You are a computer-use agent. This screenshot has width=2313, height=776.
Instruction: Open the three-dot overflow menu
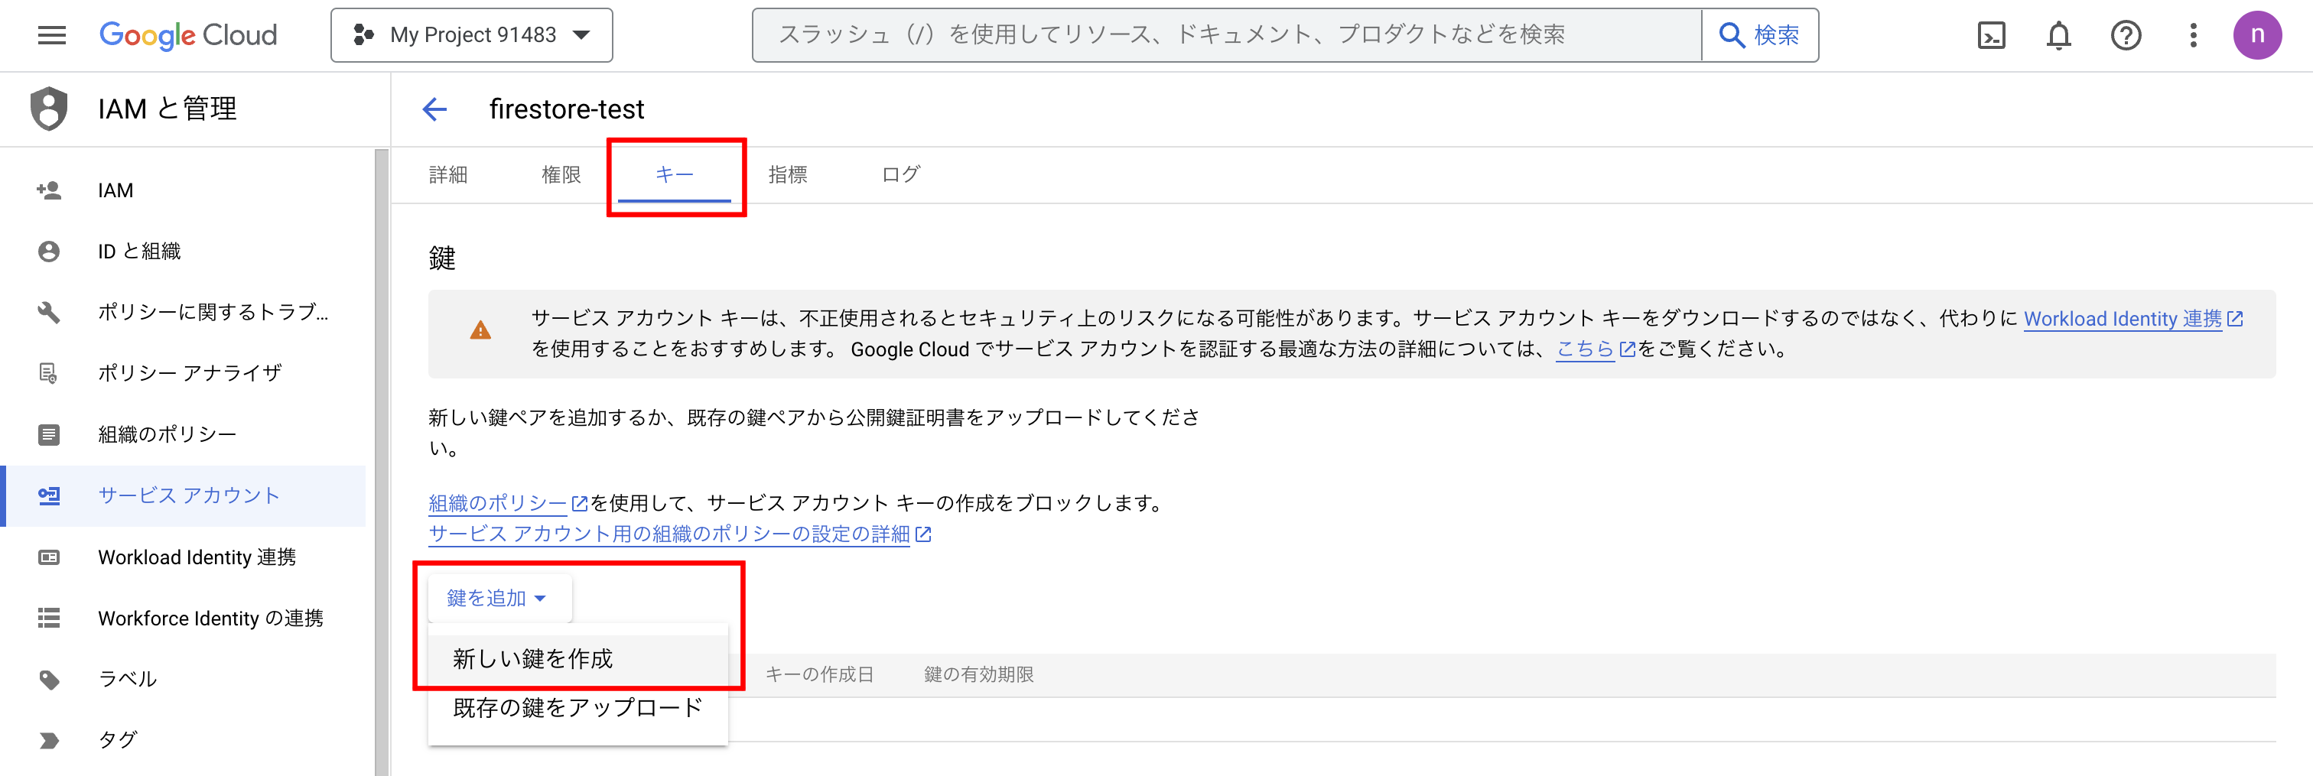(x=2193, y=35)
